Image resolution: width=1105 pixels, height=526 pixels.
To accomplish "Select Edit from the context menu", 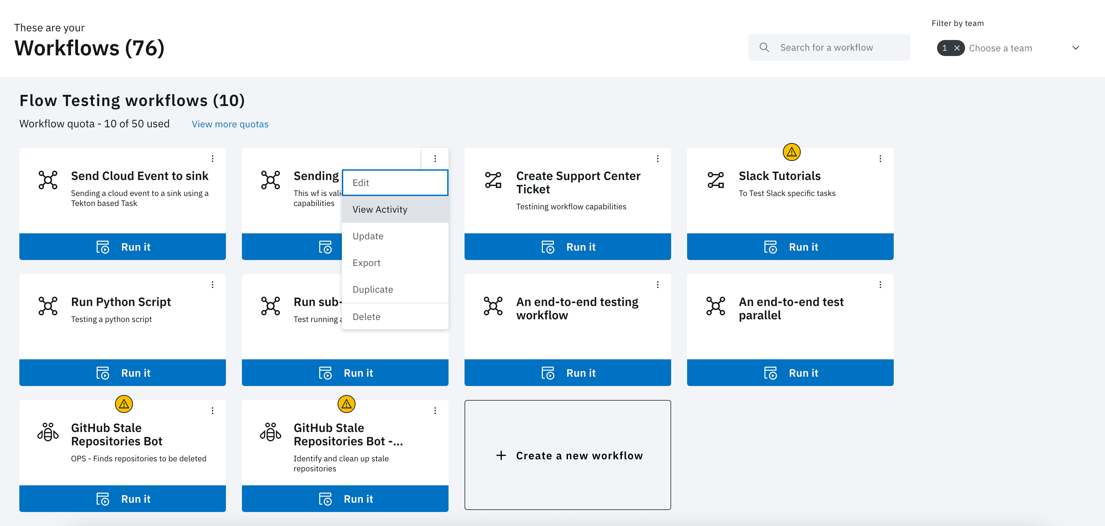I will [395, 183].
